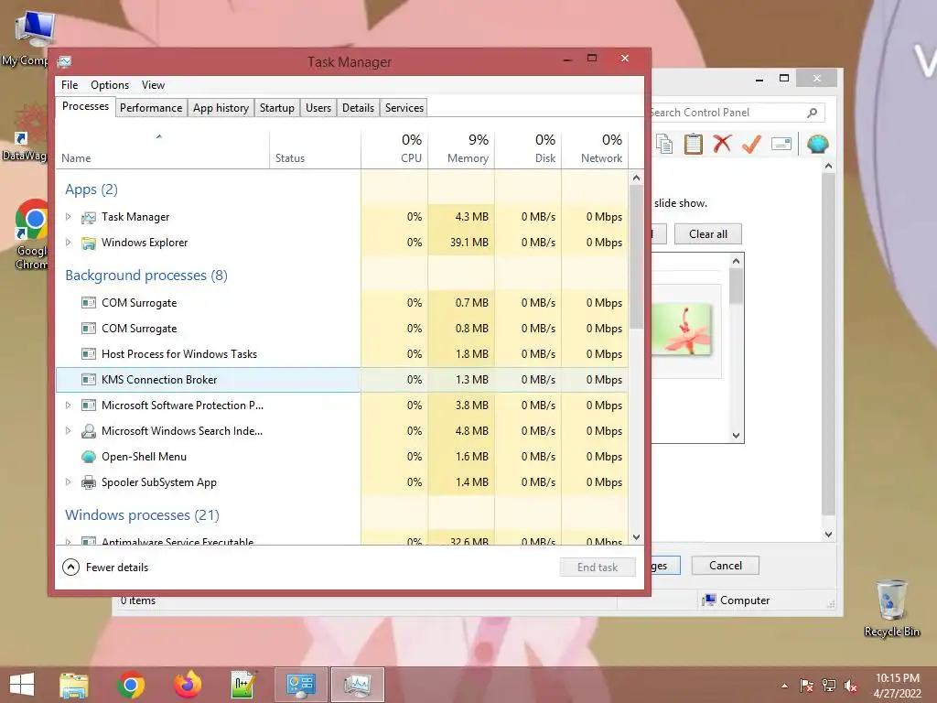Switch to the Startup tab
The image size is (937, 703).
click(x=276, y=108)
